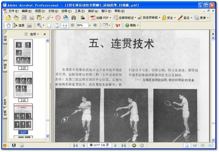Toggle the fit width view button

65,26
